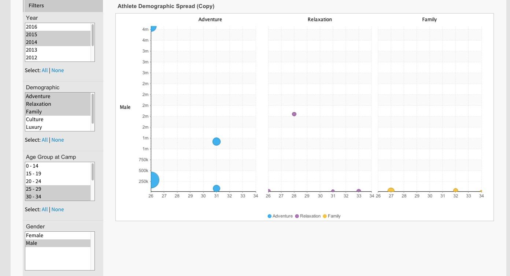The height and width of the screenshot is (276, 510).
Task: Click All link under Age Group filter
Action: coord(45,209)
